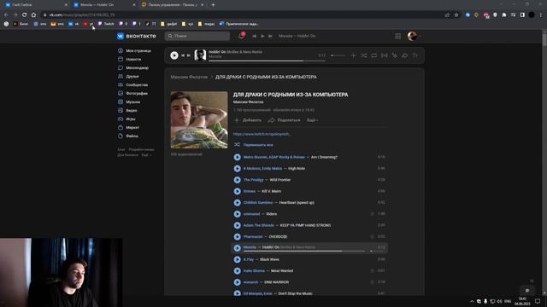Skip to the next track in the player
Image resolution: width=547 pixels, height=307 pixels.
coord(189,55)
